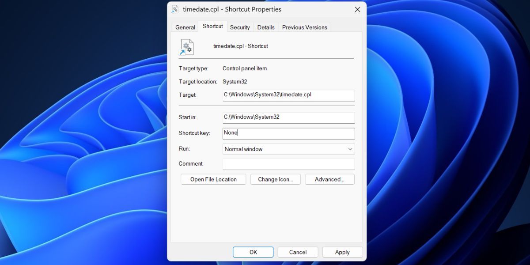Click the 'timedate.cpl - Shortcut' name text
The height and width of the screenshot is (265, 530).
(240, 46)
